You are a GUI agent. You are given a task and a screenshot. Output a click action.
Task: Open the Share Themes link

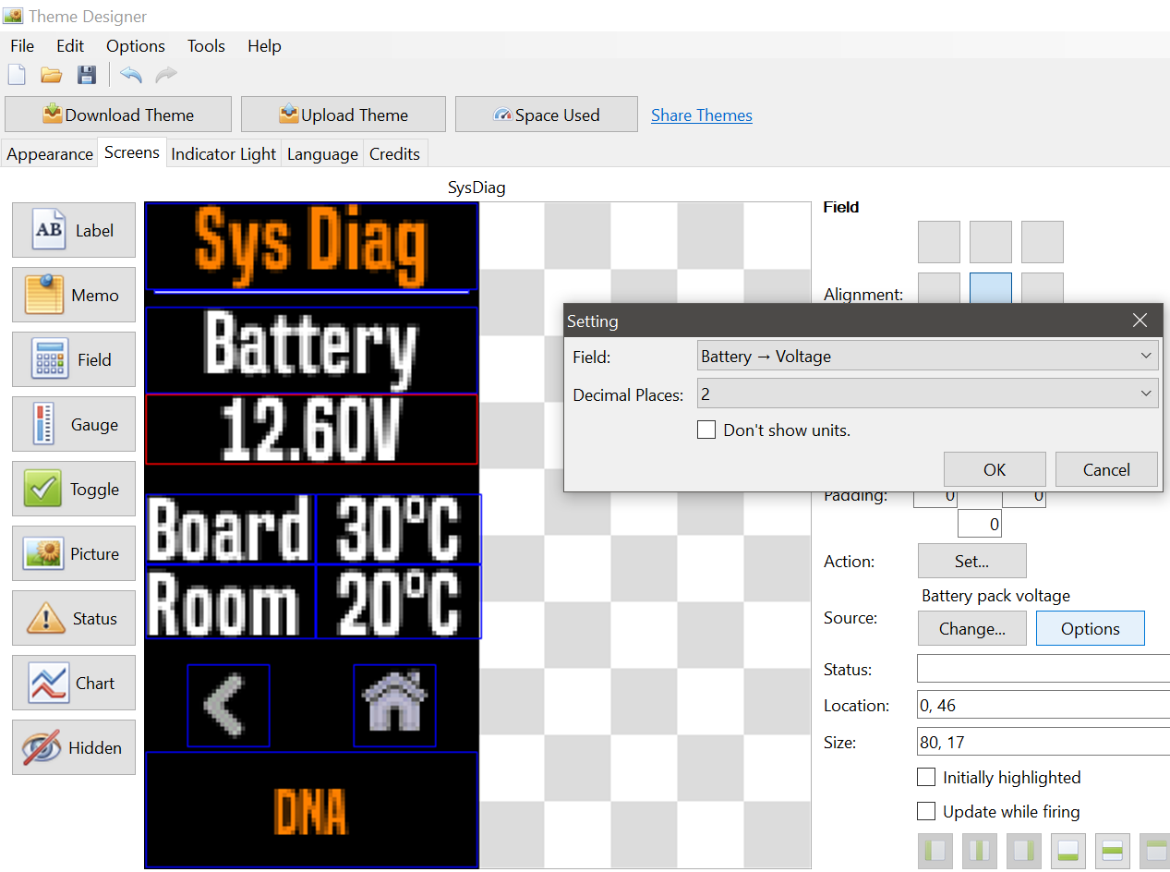[701, 115]
